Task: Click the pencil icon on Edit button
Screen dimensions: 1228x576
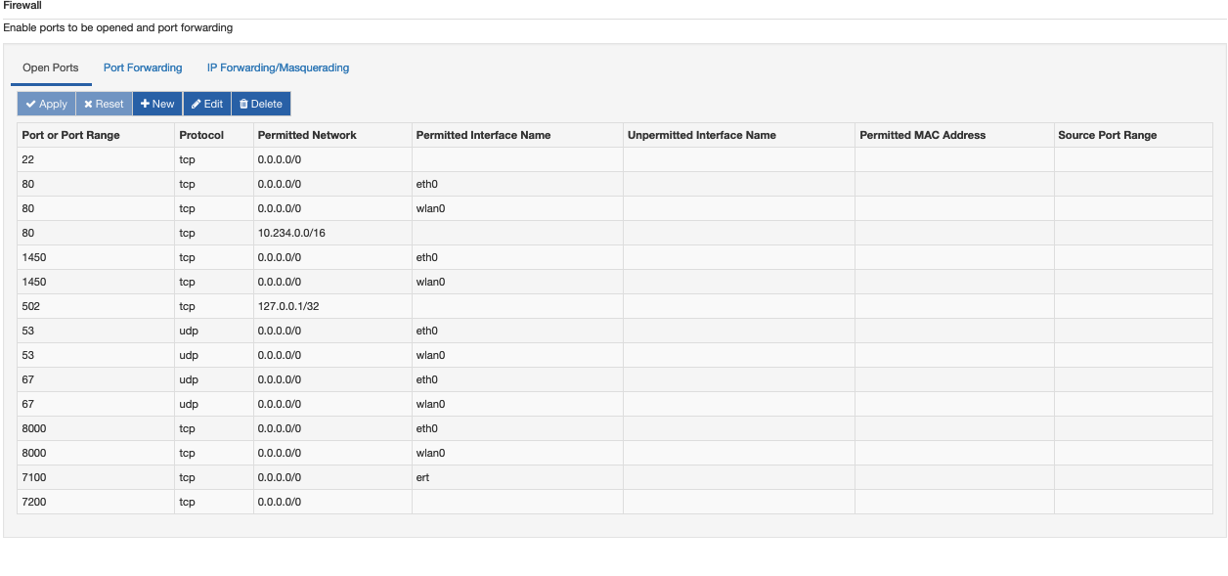Action: click(x=196, y=103)
